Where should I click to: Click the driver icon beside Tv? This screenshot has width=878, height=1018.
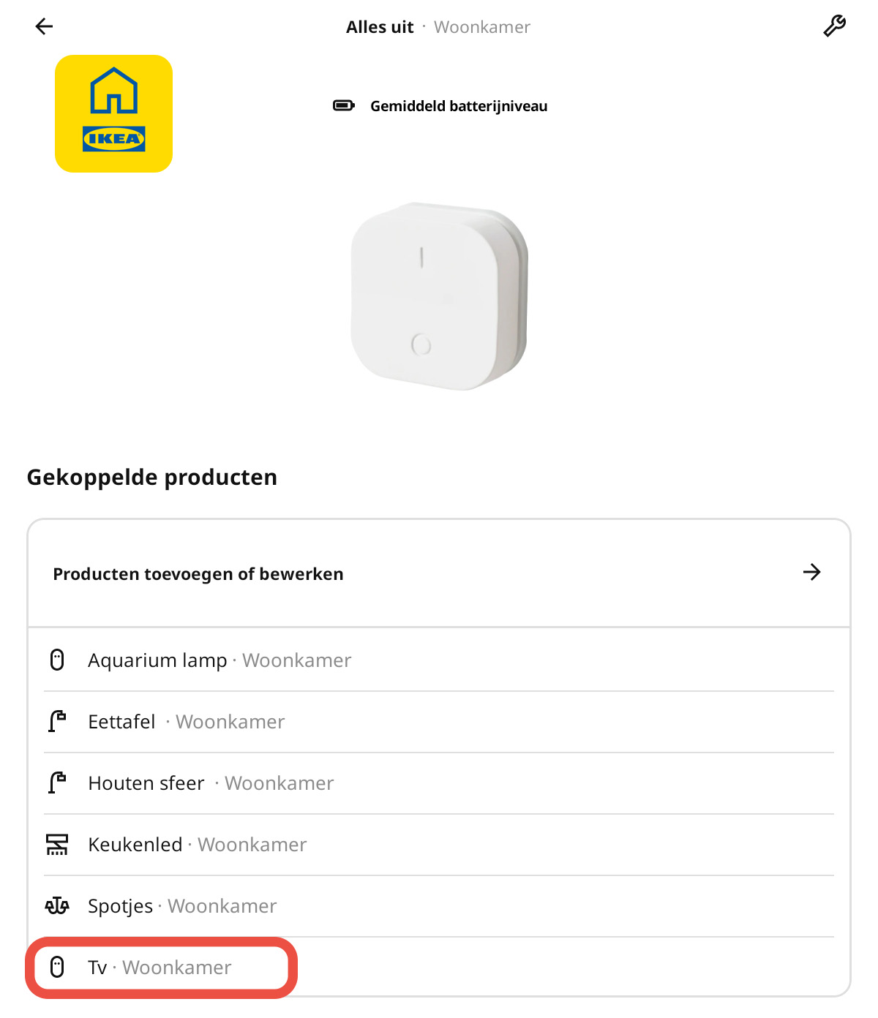tap(58, 968)
